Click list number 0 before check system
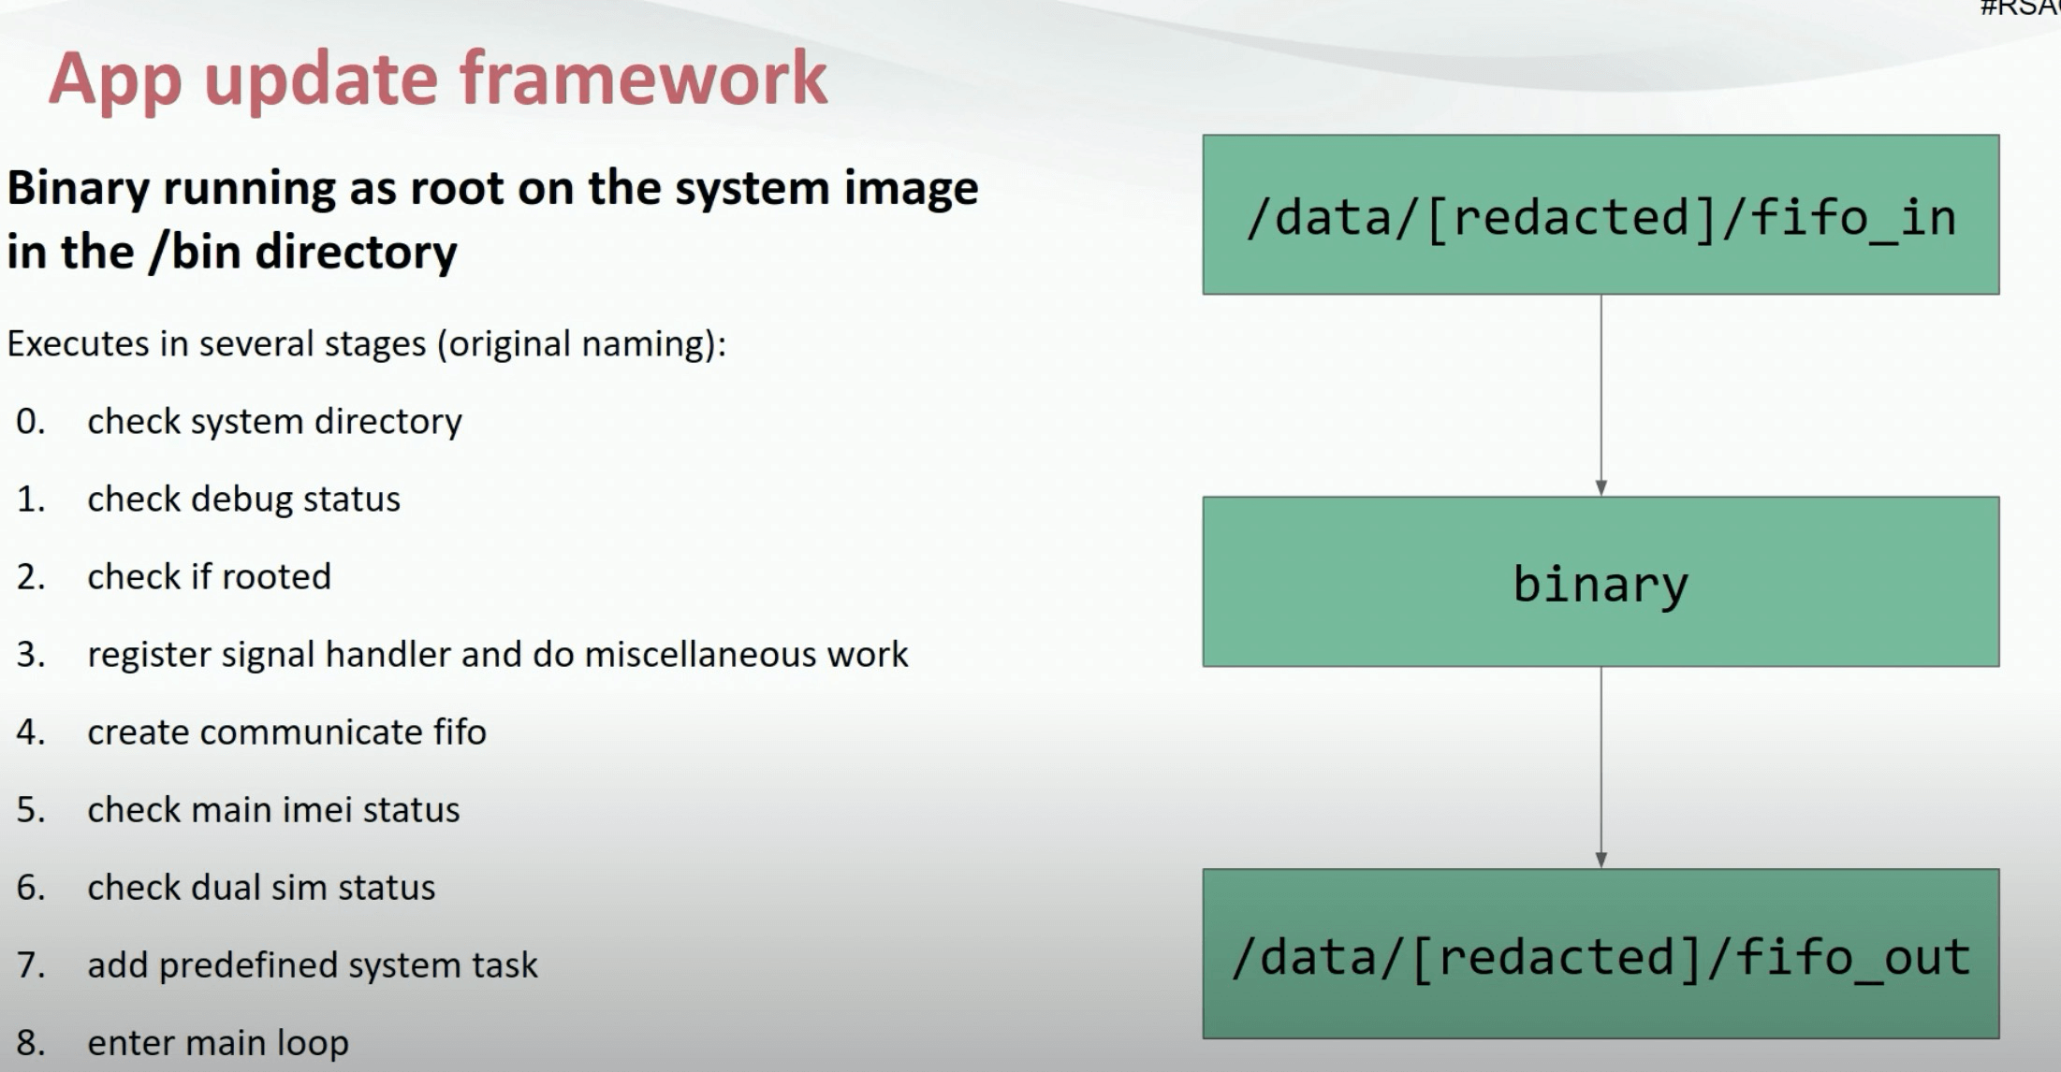The width and height of the screenshot is (2061, 1072). click(x=30, y=421)
